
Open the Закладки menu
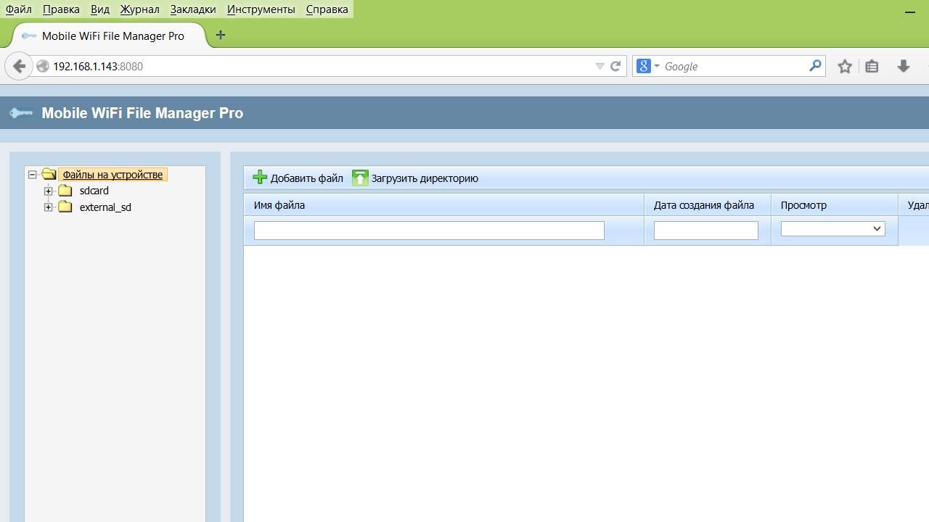click(x=193, y=9)
